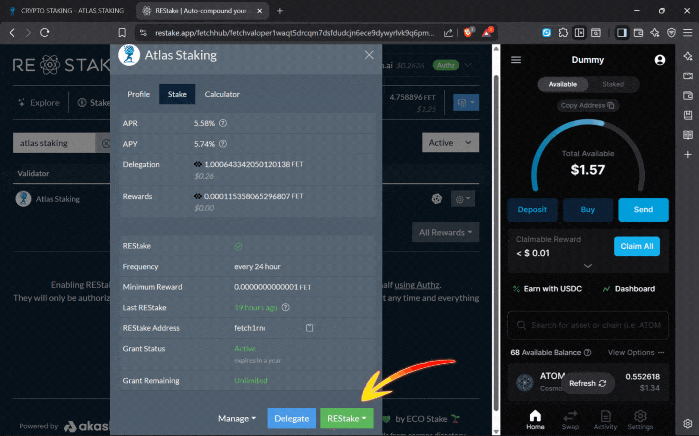The height and width of the screenshot is (436, 699).
Task: Refresh the ATOM Cosmos balance
Action: [588, 383]
